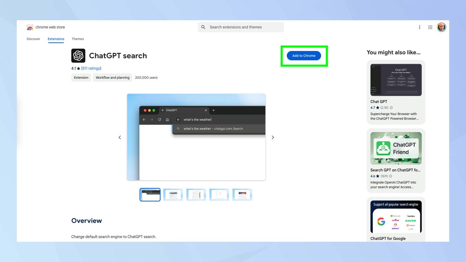Open the 511 ratings link
This screenshot has width=466, height=262.
(x=91, y=68)
